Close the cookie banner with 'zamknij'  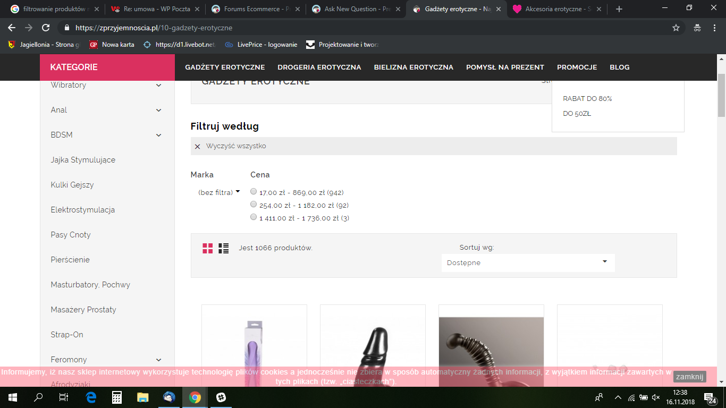point(690,377)
